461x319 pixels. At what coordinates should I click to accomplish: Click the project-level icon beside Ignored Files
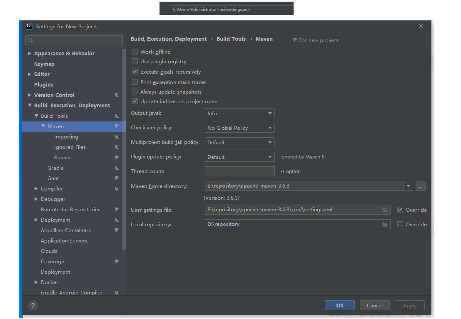[117, 147]
